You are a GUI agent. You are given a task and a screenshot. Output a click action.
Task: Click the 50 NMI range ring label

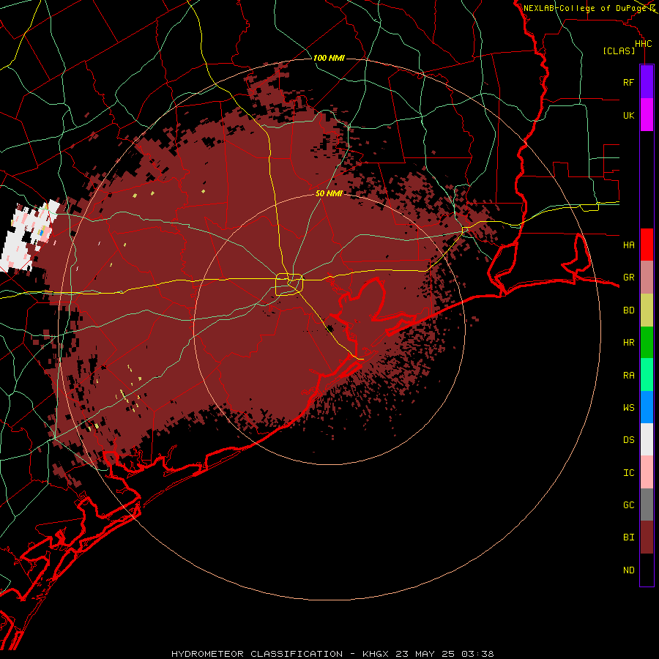pos(329,193)
